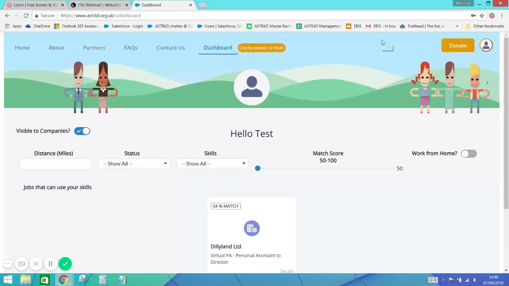Image resolution: width=509 pixels, height=286 pixels.
Task: Select the Dashboard nav item
Action: 218,48
